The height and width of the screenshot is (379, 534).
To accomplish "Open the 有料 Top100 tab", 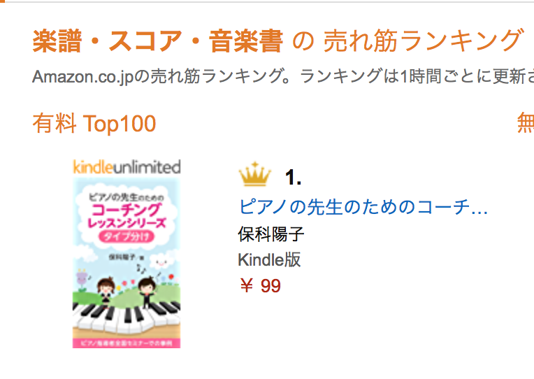I will click(x=94, y=124).
